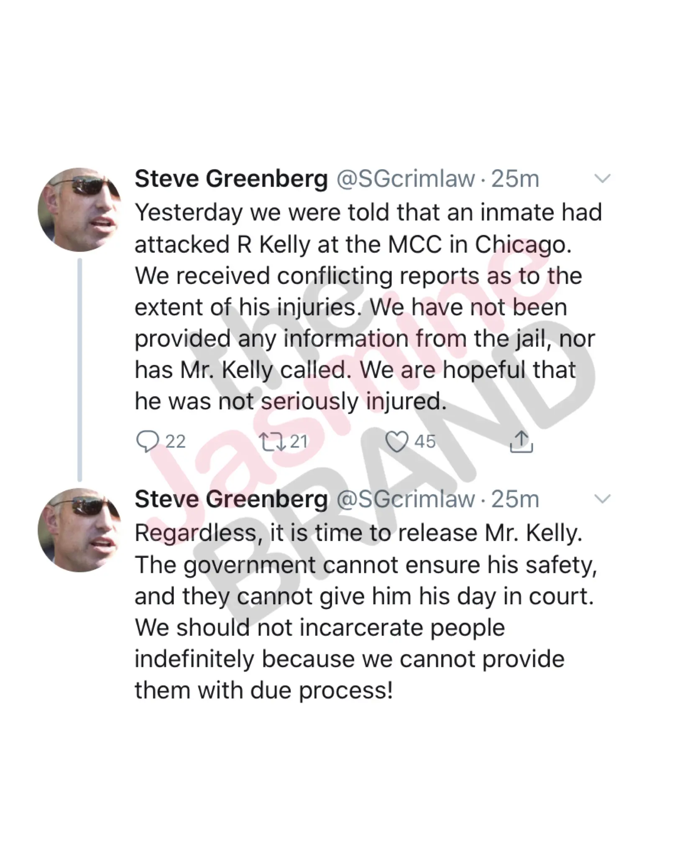Click the 25m timestamp on second tweet
The image size is (685, 857).
click(515, 499)
